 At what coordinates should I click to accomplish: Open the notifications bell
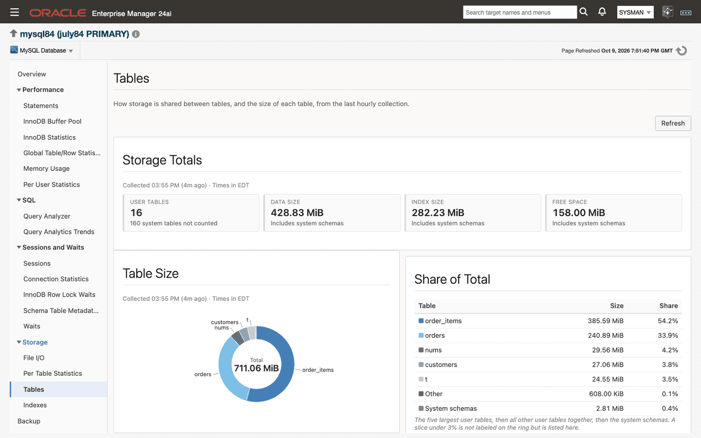click(x=602, y=12)
